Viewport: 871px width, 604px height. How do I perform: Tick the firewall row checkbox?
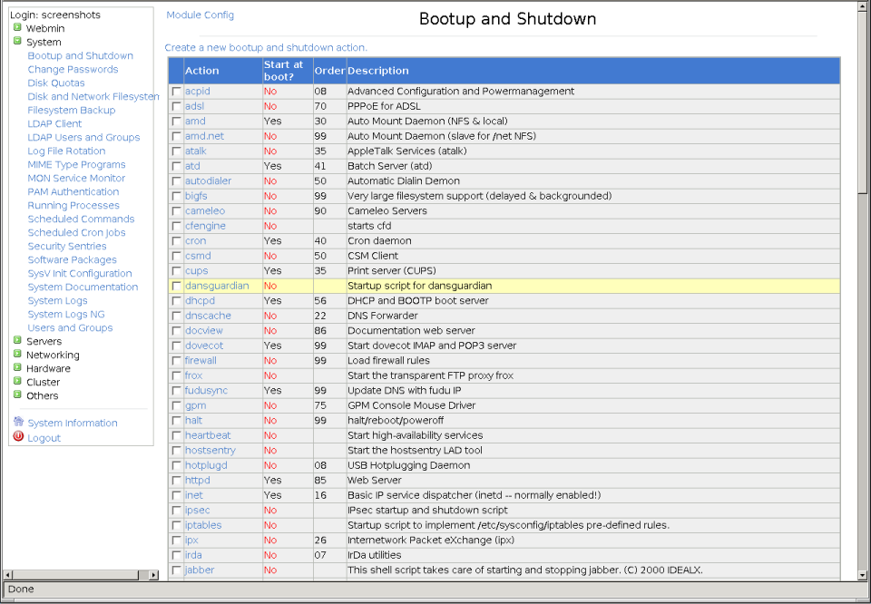pos(176,361)
